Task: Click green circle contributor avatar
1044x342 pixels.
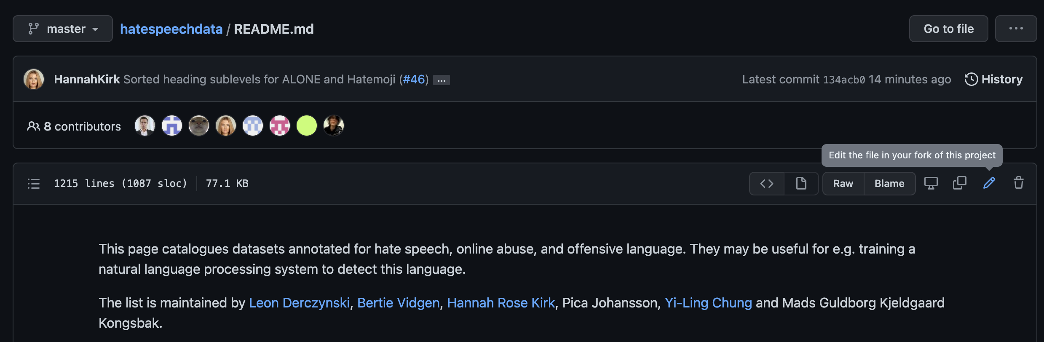Action: click(x=307, y=126)
